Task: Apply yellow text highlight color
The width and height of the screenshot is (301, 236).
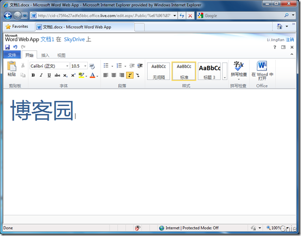Action: (81, 75)
